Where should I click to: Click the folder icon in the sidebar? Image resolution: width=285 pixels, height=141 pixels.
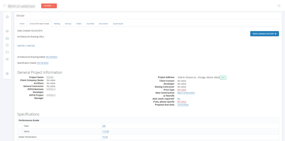(x=7, y=52)
